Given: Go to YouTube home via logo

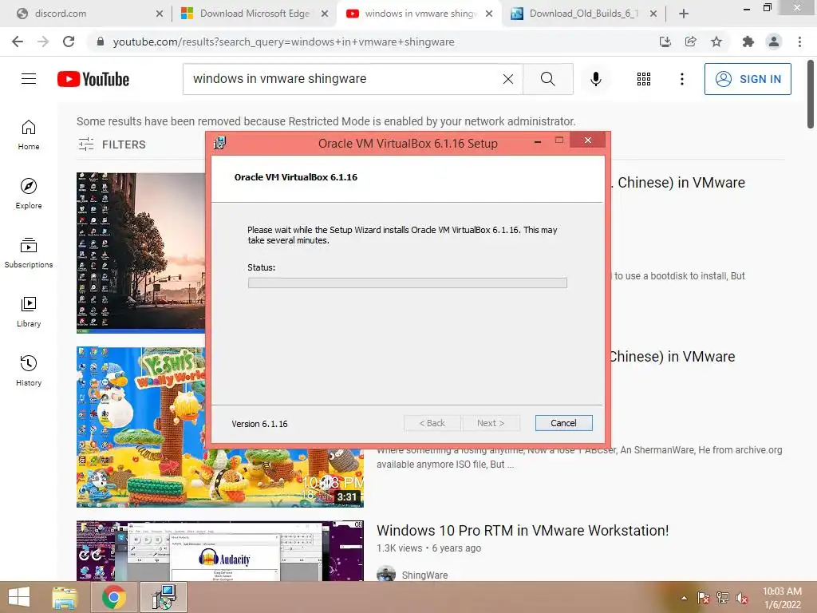Looking at the screenshot, I should point(93,79).
